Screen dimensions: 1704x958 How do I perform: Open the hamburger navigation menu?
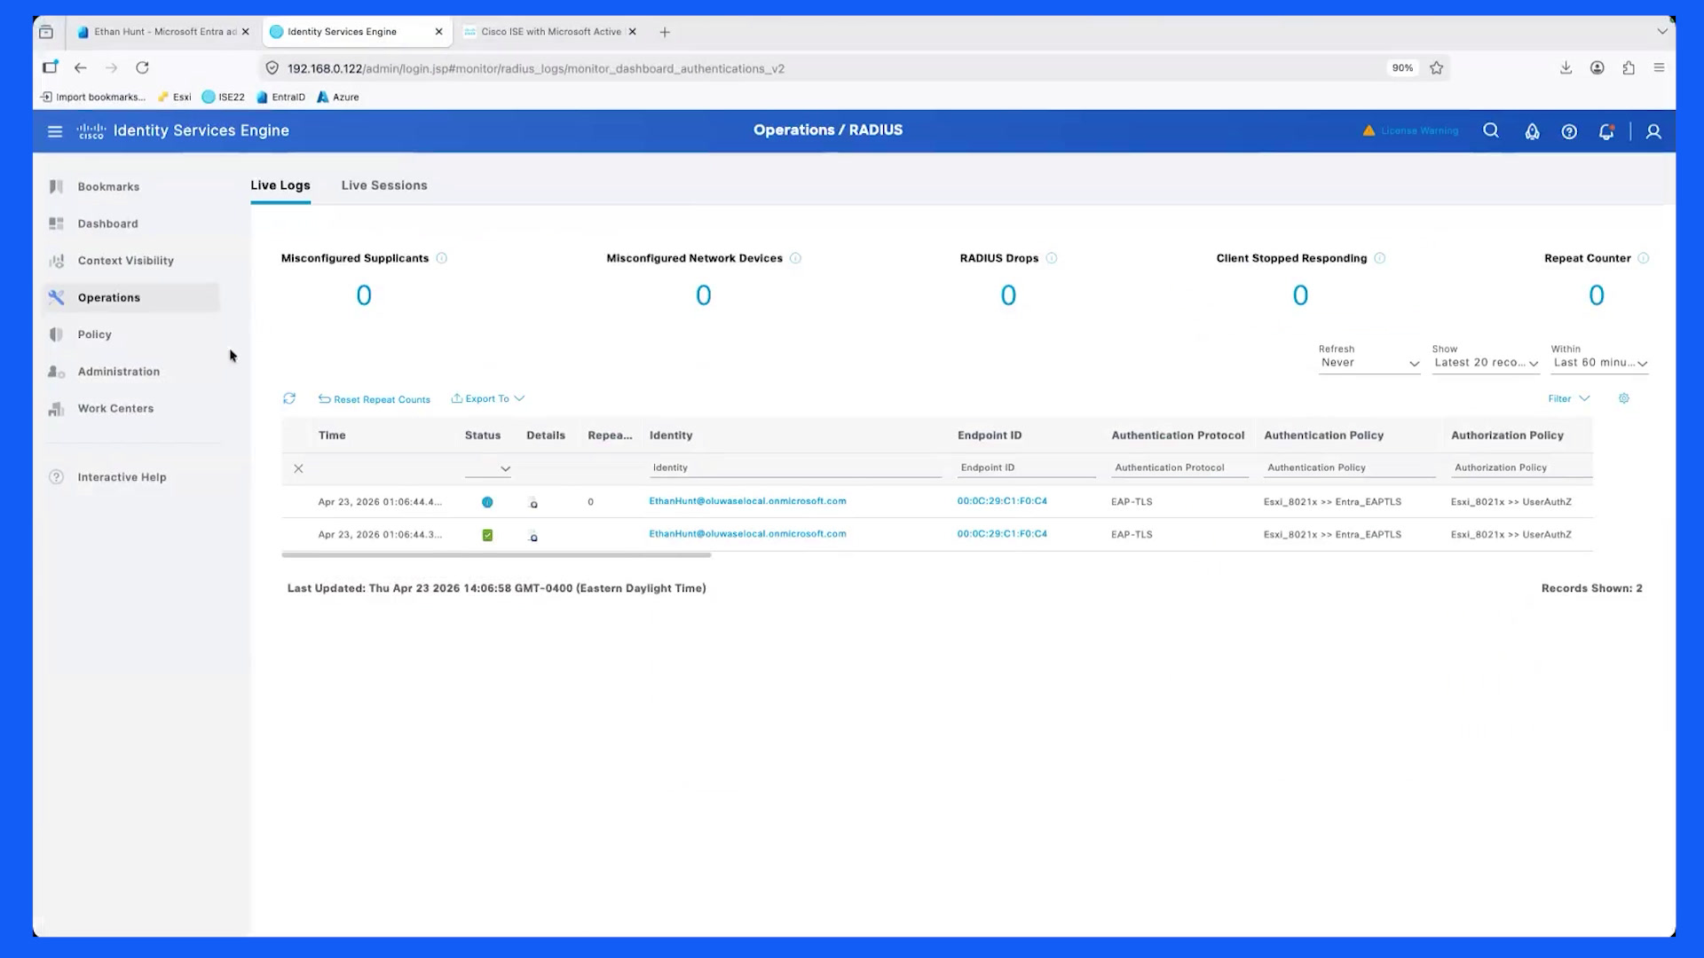[x=55, y=131]
